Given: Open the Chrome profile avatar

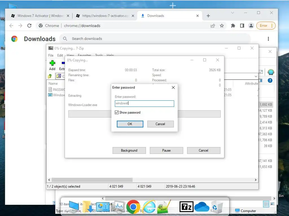Looking at the screenshot, I should click(251, 26).
